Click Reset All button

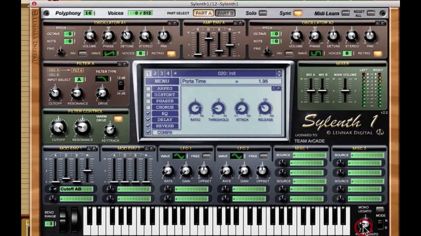[x=371, y=13]
